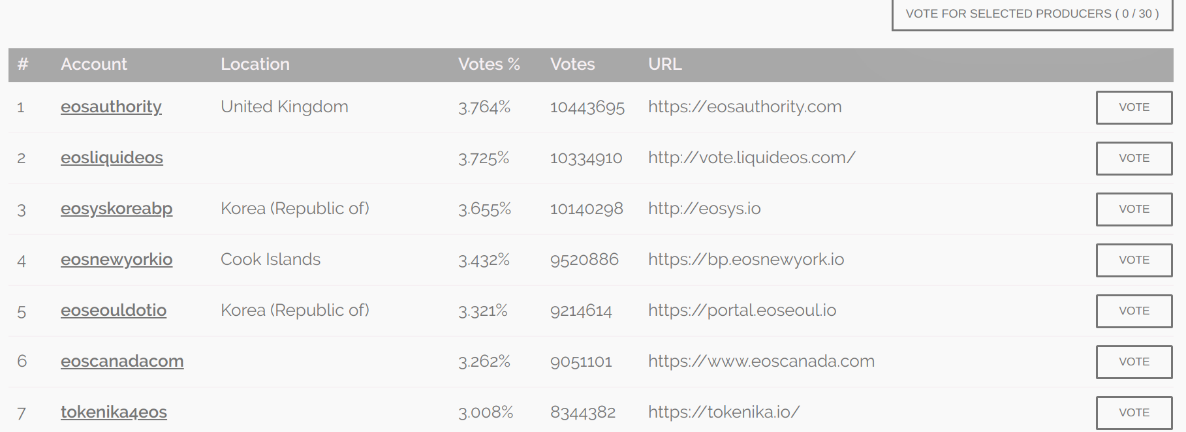Open the eosauthority account link
Image resolution: width=1186 pixels, height=432 pixels.
coord(111,107)
